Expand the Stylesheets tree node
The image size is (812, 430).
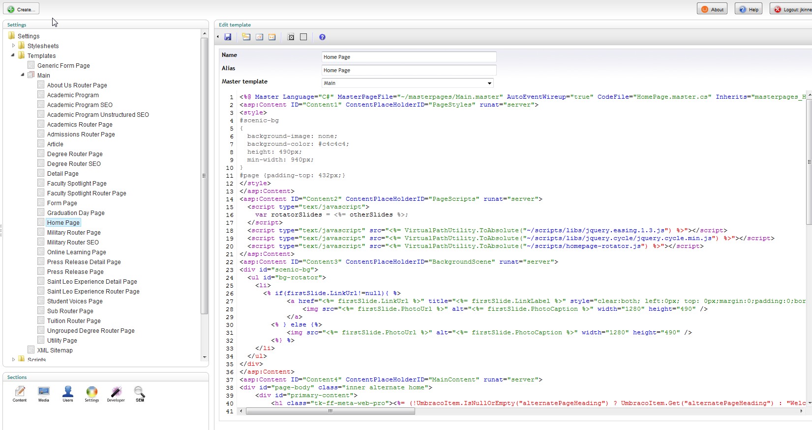pos(13,46)
